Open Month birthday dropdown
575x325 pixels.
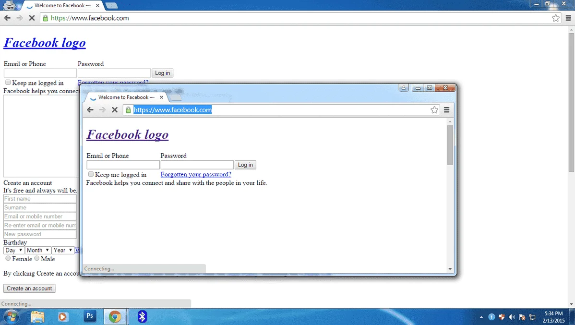(38, 250)
